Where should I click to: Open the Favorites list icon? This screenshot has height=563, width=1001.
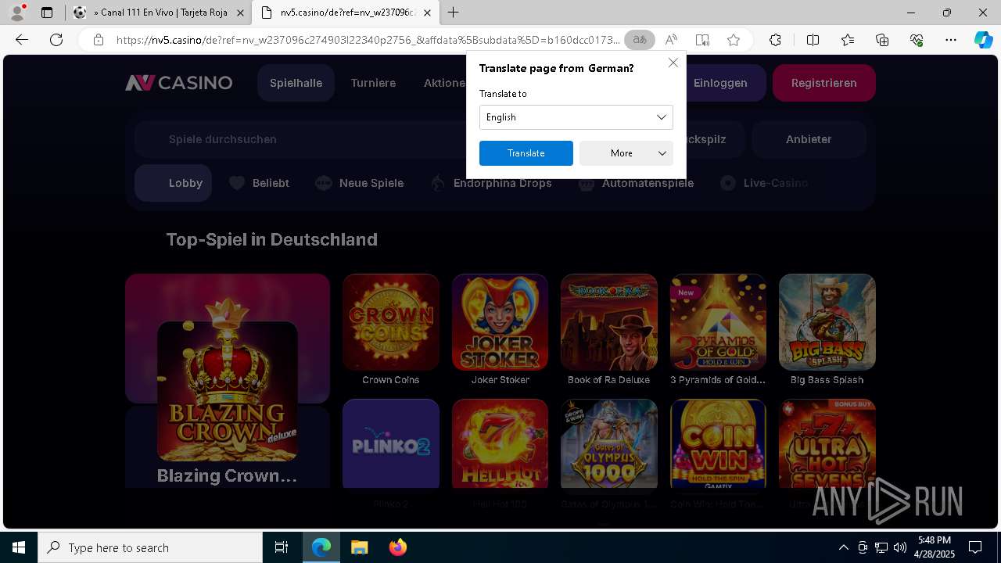[848, 40]
